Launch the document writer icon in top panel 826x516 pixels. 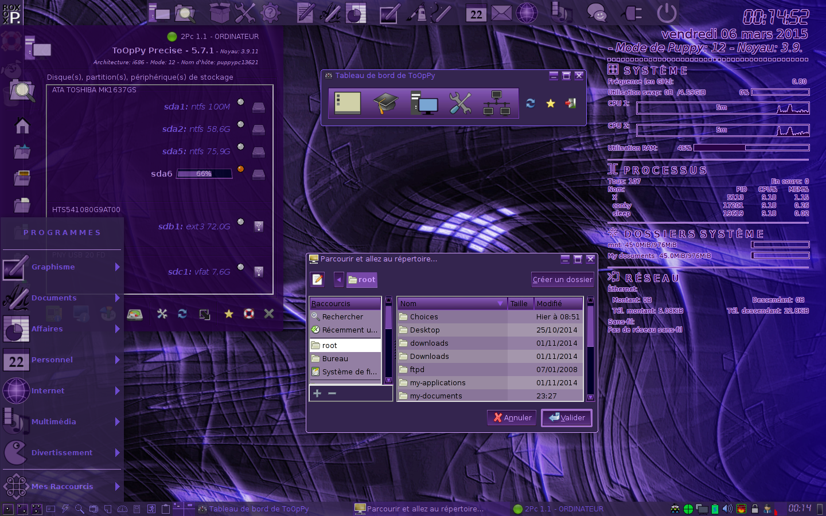[x=305, y=13]
